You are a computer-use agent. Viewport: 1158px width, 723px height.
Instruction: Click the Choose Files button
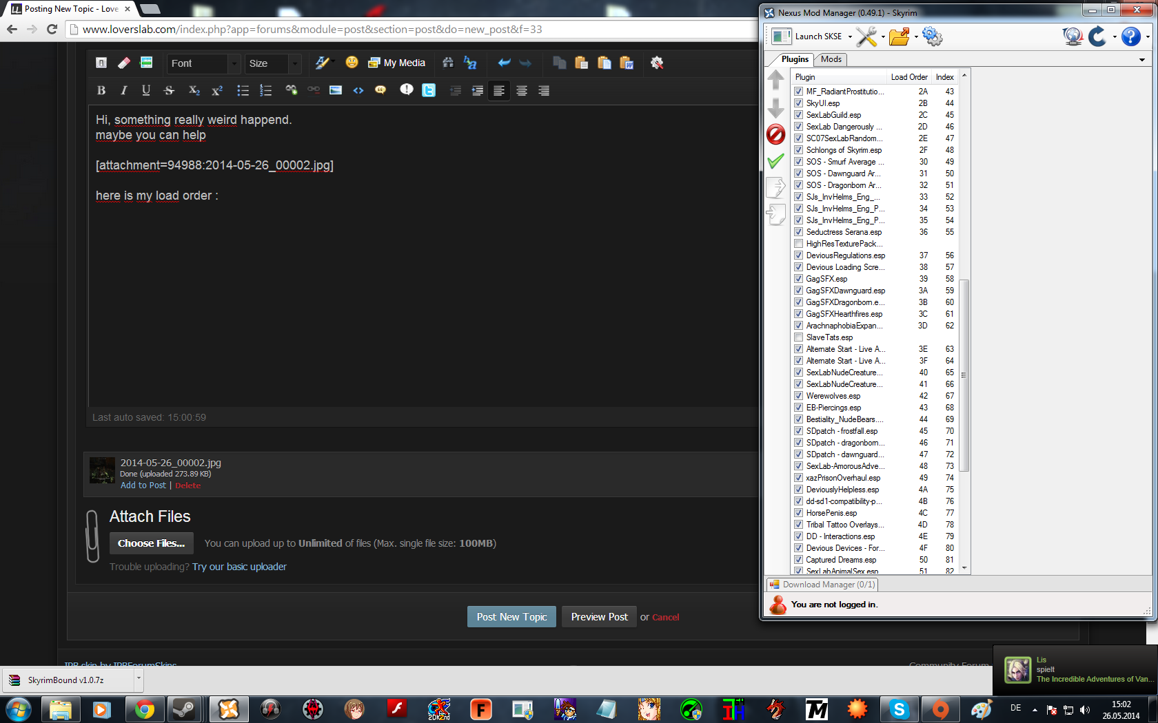[151, 543]
